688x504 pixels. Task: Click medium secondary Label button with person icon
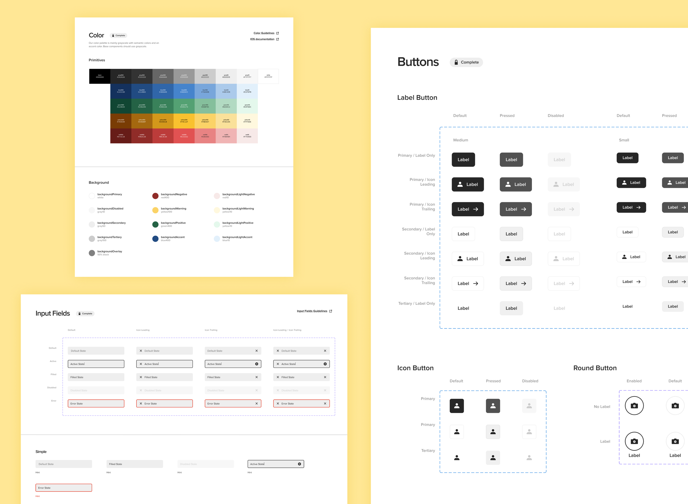(467, 259)
